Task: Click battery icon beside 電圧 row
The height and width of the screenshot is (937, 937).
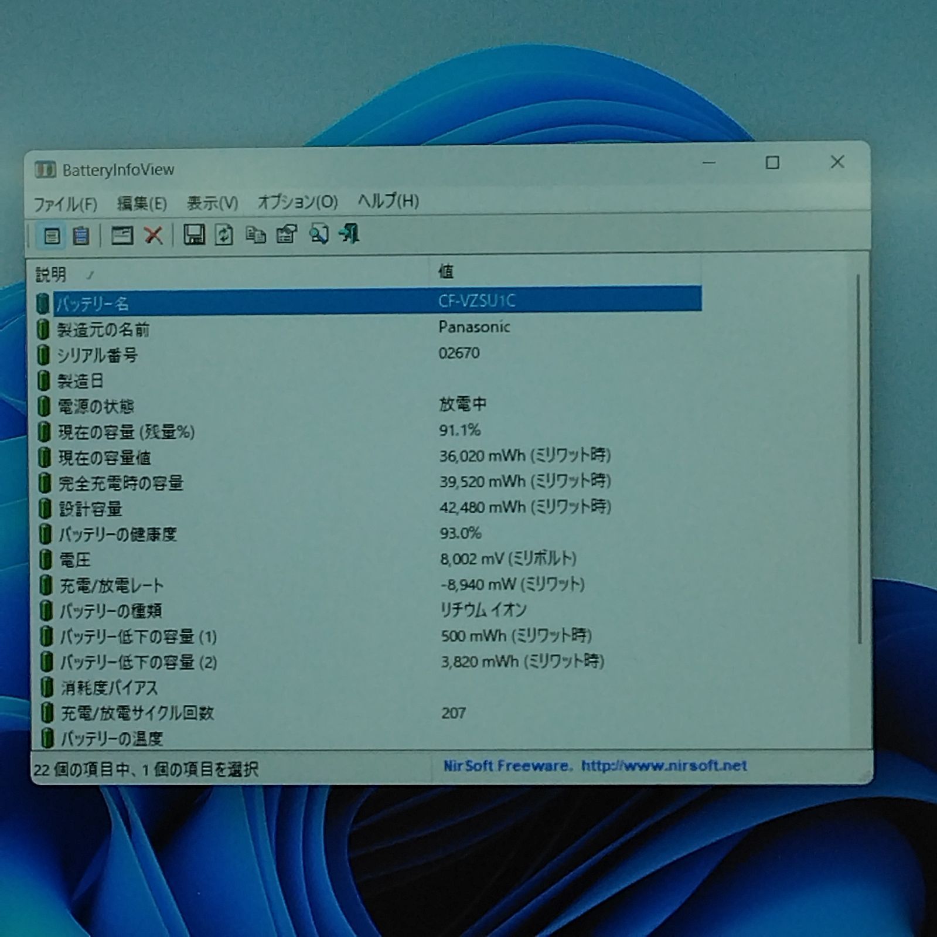Action: 46,560
